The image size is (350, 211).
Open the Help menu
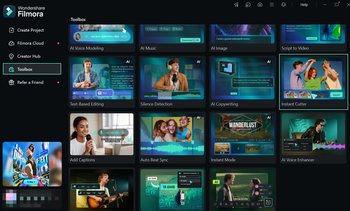coord(304,5)
